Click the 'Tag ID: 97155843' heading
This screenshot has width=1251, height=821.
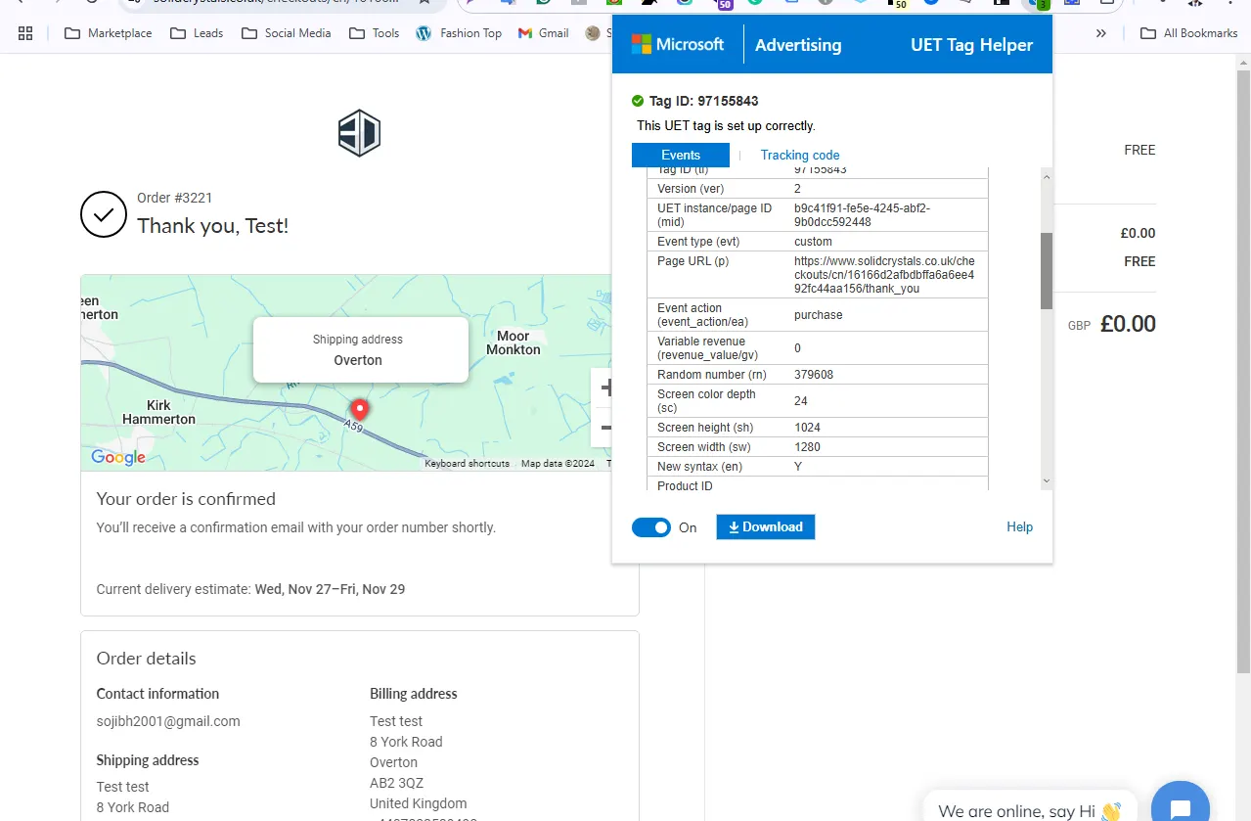703,101
